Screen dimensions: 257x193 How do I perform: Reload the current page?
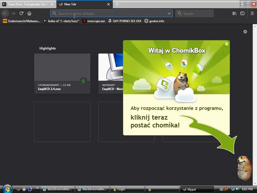click(22, 14)
